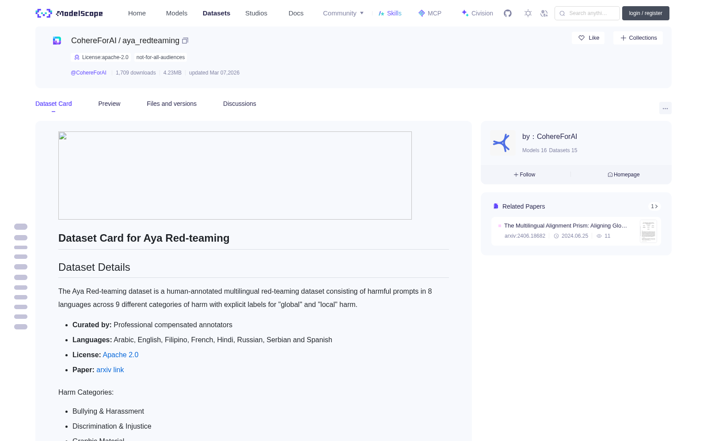The height and width of the screenshot is (441, 707).
Task: Click the "Dataset Details" heading
Action: [x=94, y=267]
